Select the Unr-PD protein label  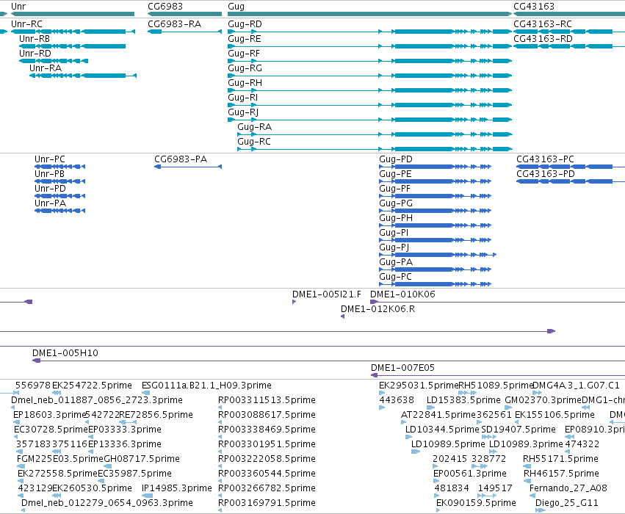[50, 189]
